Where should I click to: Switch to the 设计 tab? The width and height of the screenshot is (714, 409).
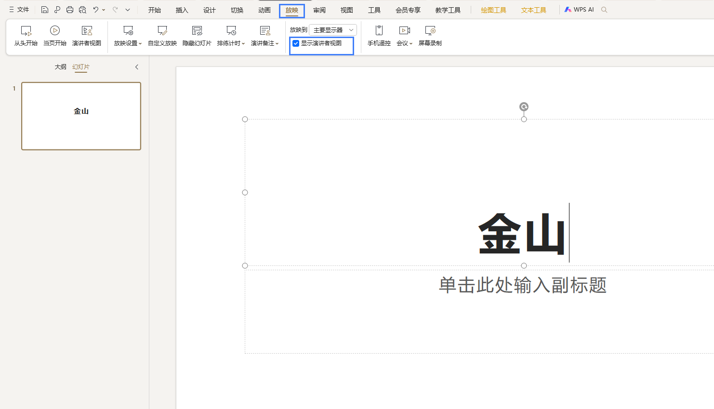coord(210,10)
